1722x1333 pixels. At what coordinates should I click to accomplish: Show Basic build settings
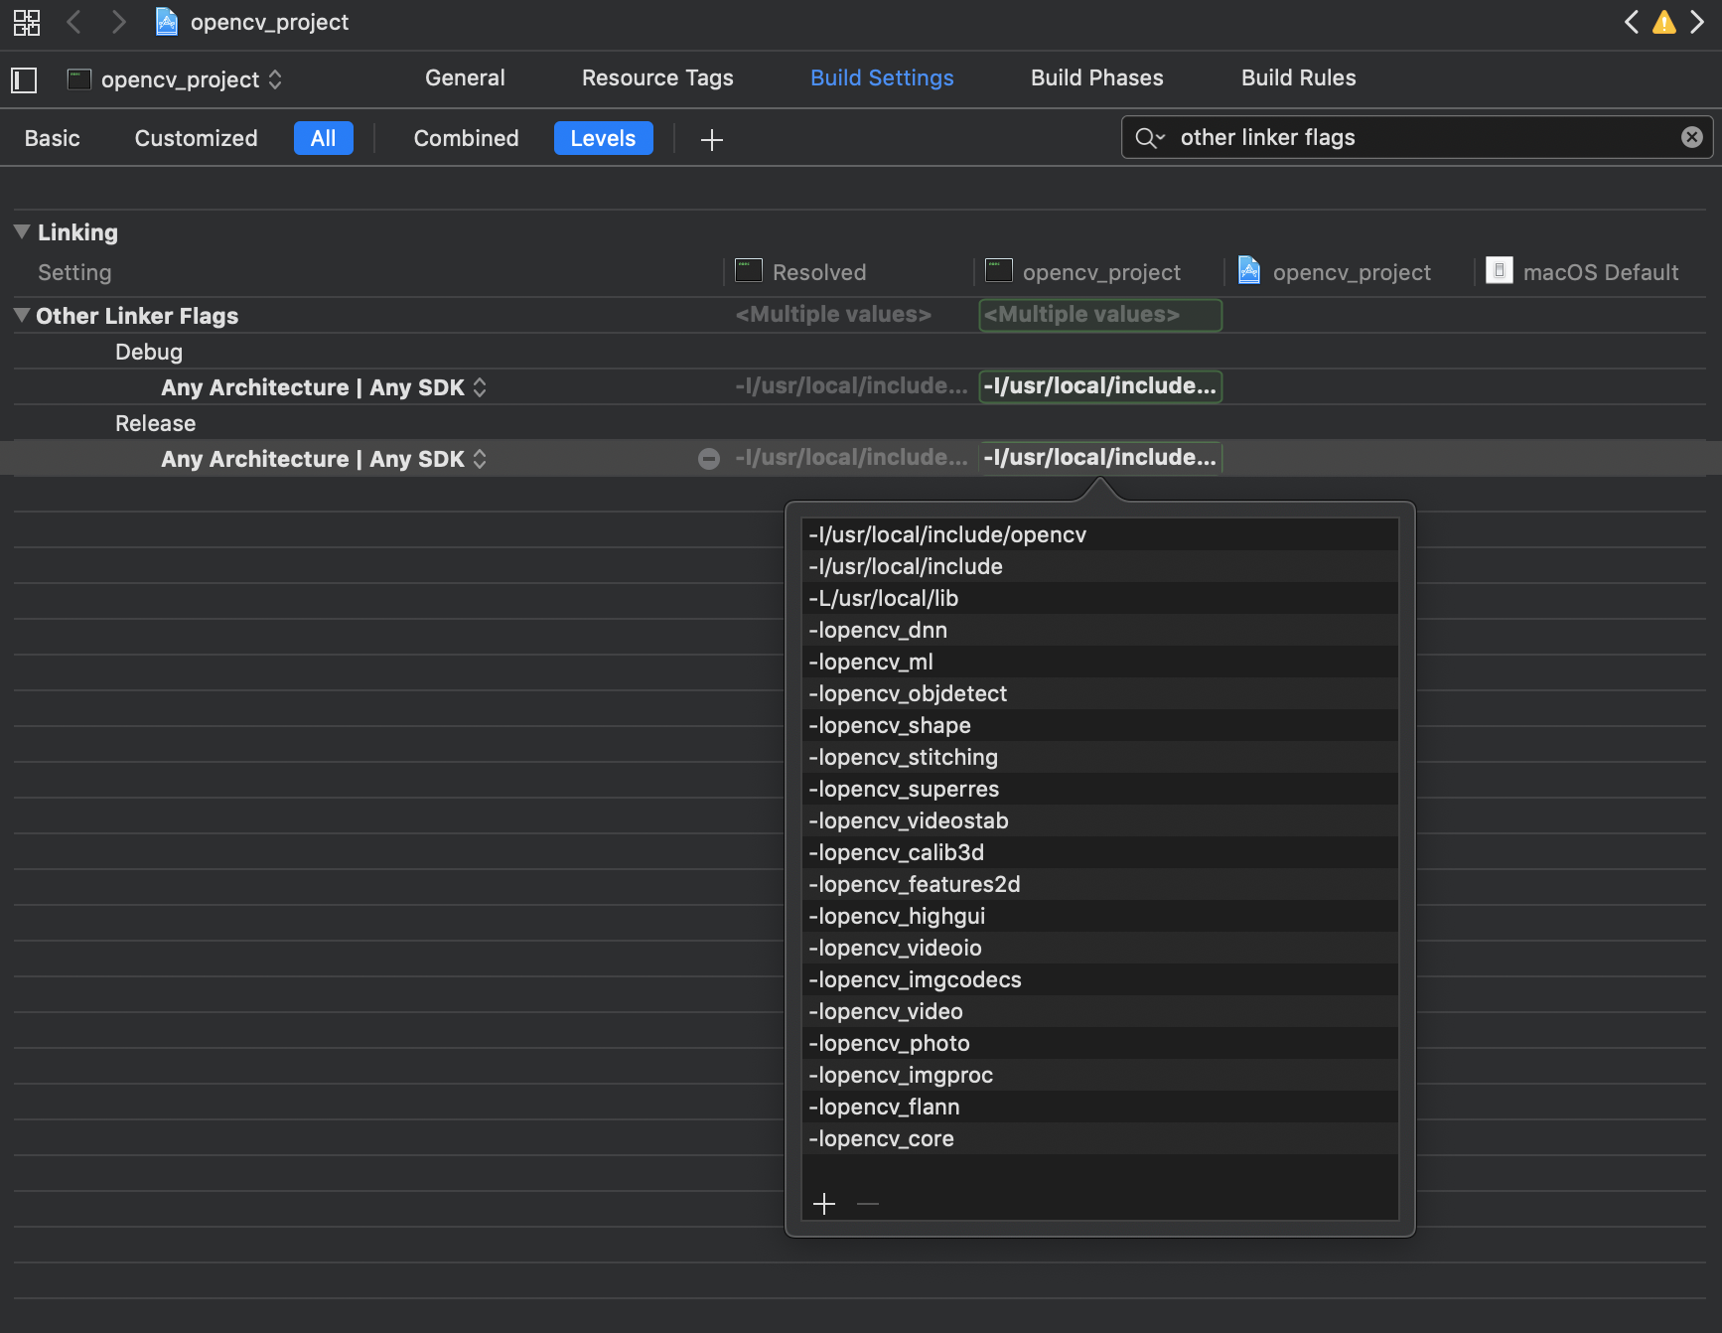[53, 138]
